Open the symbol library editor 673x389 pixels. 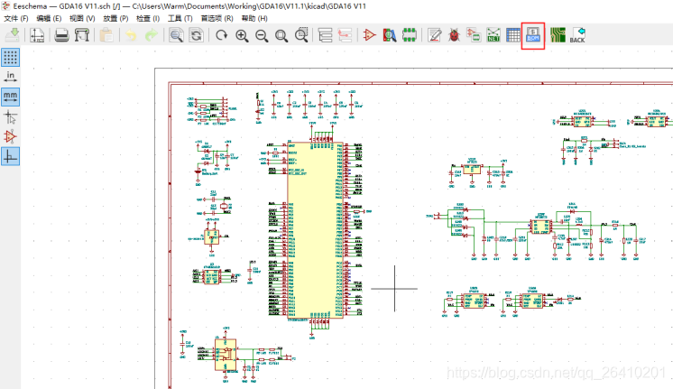[x=369, y=35]
